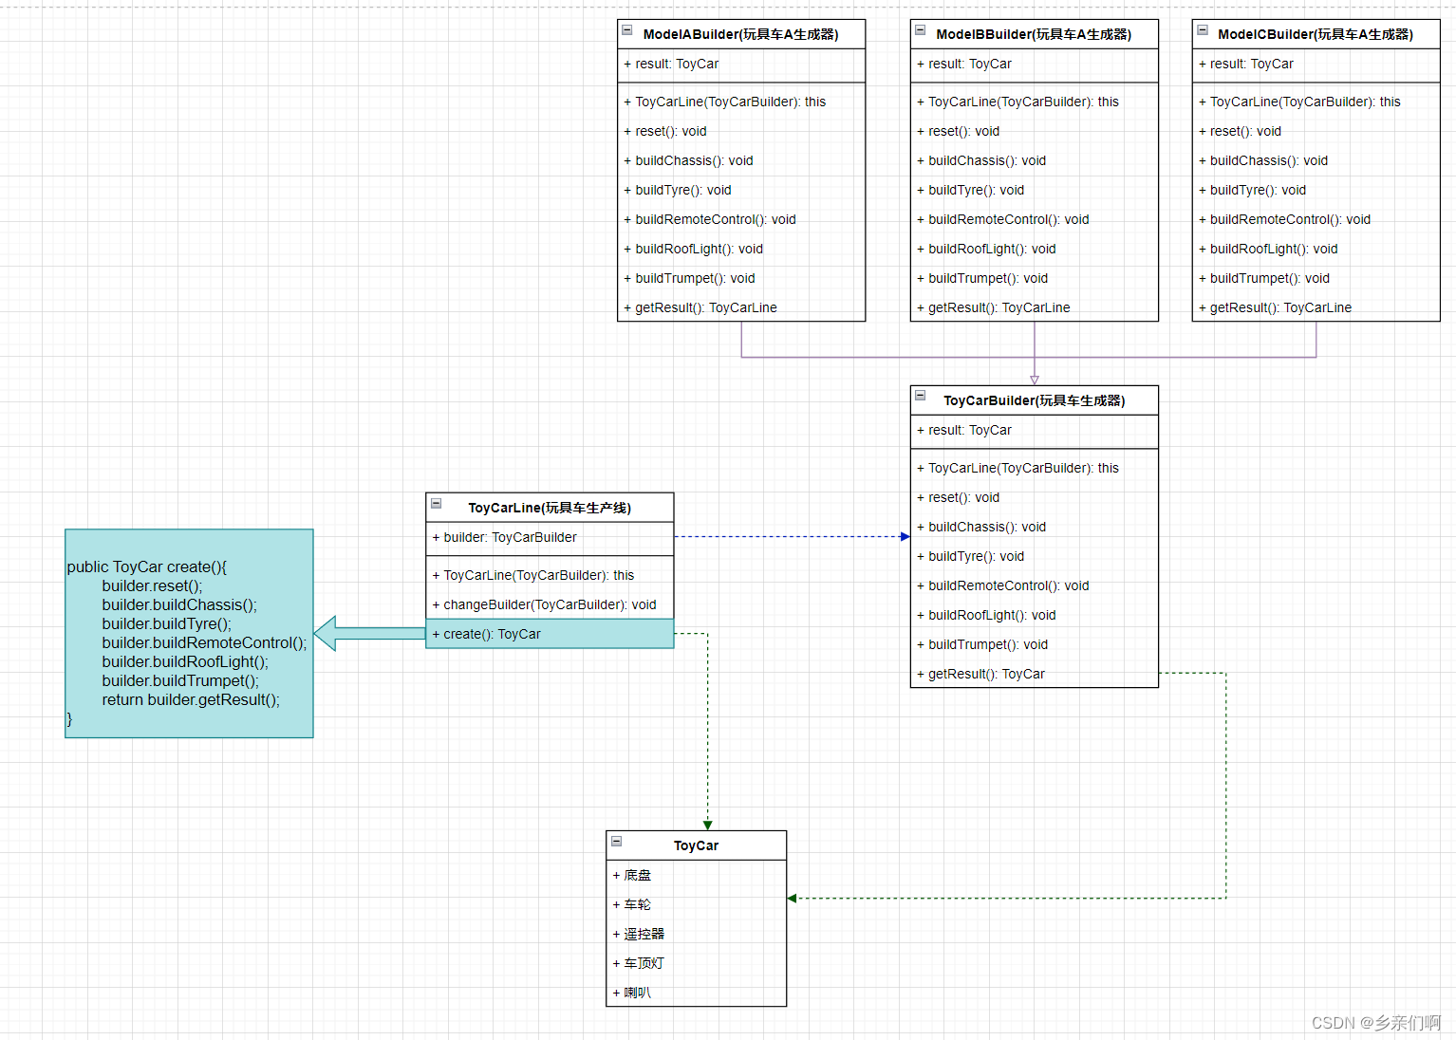The image size is (1456, 1040).
Task: Select buildTrumpet(): void in ModelBBuilder
Action: pyautogui.click(x=1035, y=278)
